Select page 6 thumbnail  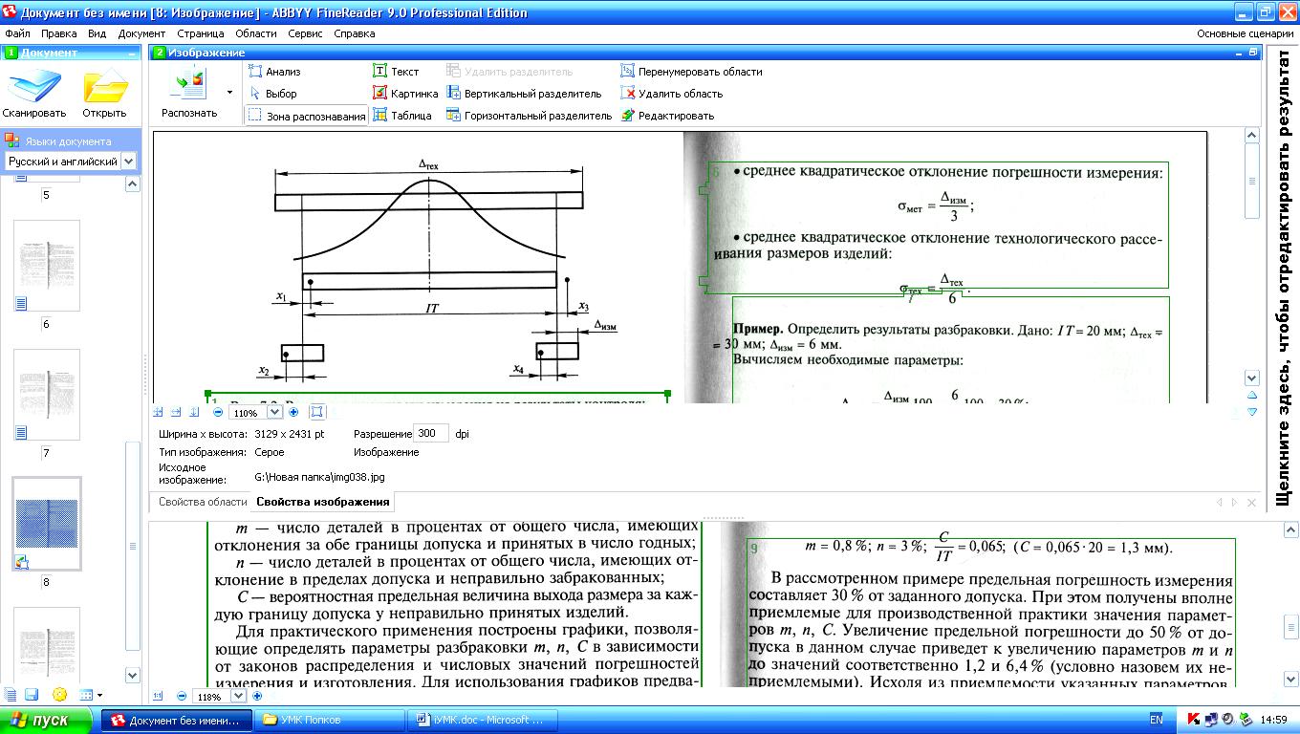pyautogui.click(x=46, y=265)
